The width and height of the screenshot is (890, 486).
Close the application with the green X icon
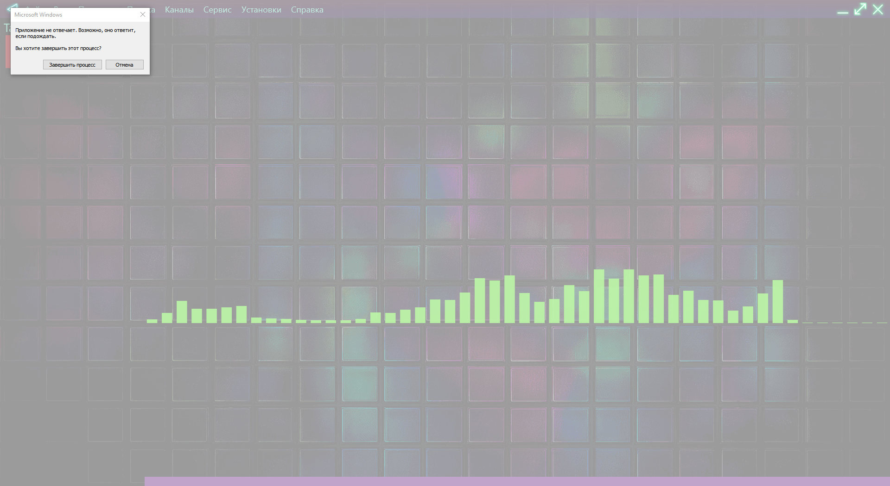(x=878, y=9)
